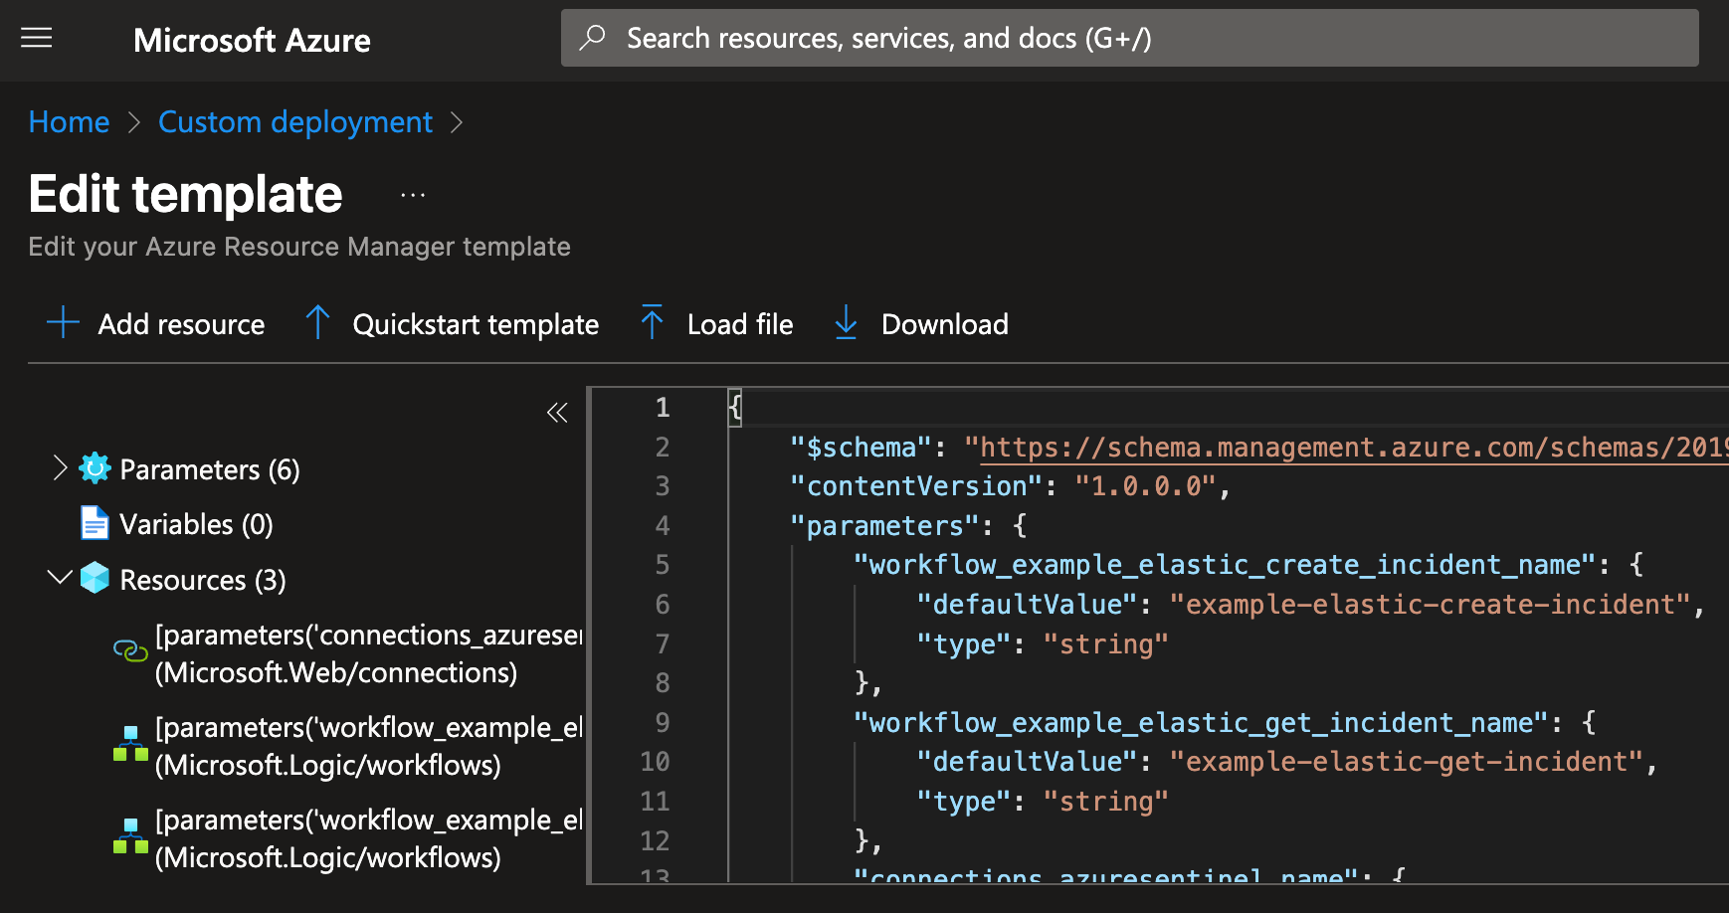The width and height of the screenshot is (1729, 913).
Task: Click the "string" value on line 11
Action: point(1105,802)
